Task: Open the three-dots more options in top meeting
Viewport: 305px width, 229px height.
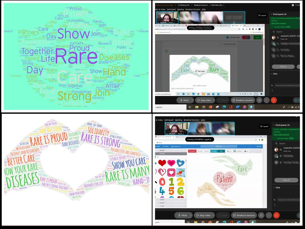Action: [266, 100]
